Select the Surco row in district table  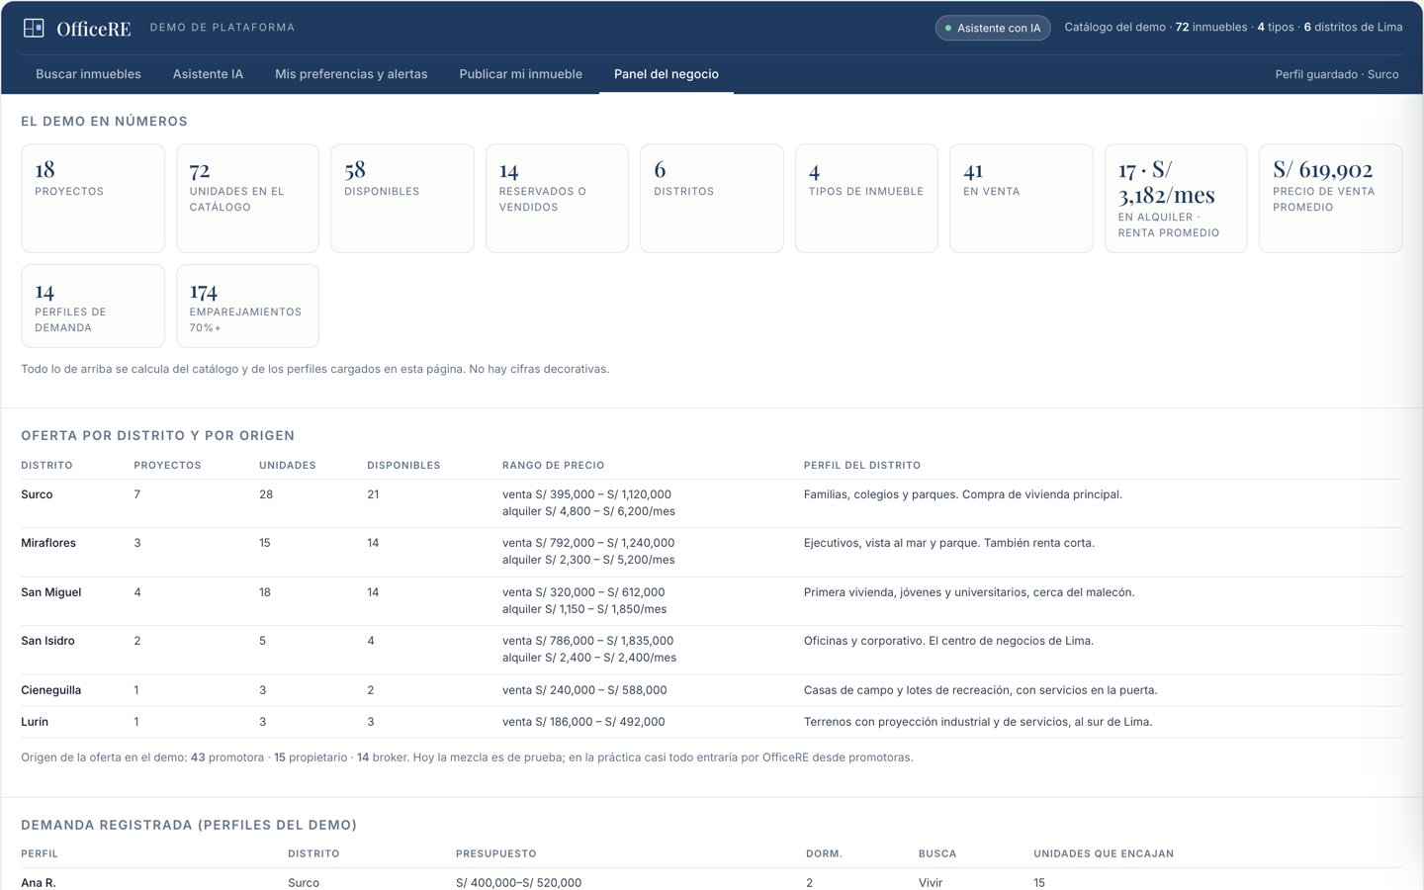click(x=712, y=503)
